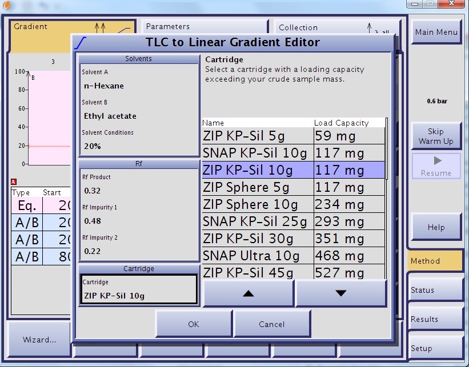Open the Parameters panel tab
469x367 pixels.
pyautogui.click(x=205, y=27)
